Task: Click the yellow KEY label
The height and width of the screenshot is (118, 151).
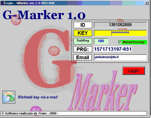Action: point(83,33)
